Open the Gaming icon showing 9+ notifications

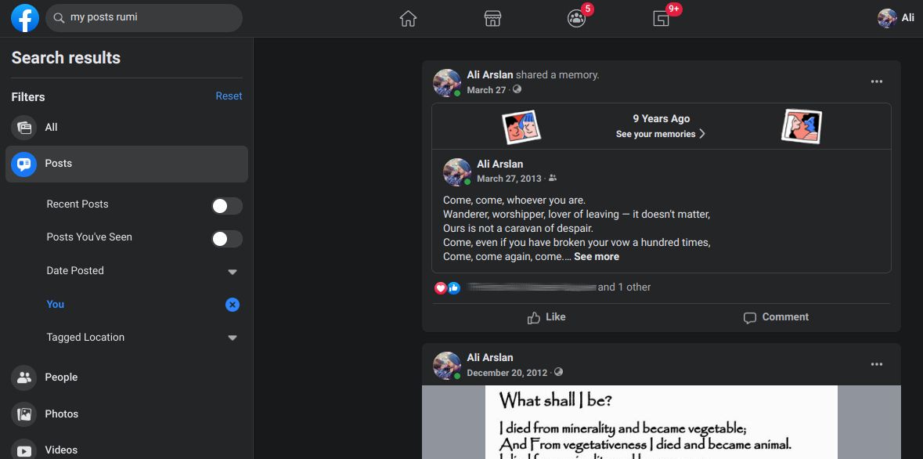[662, 17]
